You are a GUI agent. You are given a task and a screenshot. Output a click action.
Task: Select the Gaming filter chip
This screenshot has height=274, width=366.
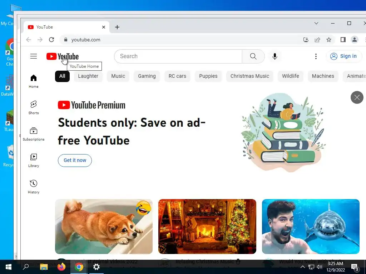(147, 76)
